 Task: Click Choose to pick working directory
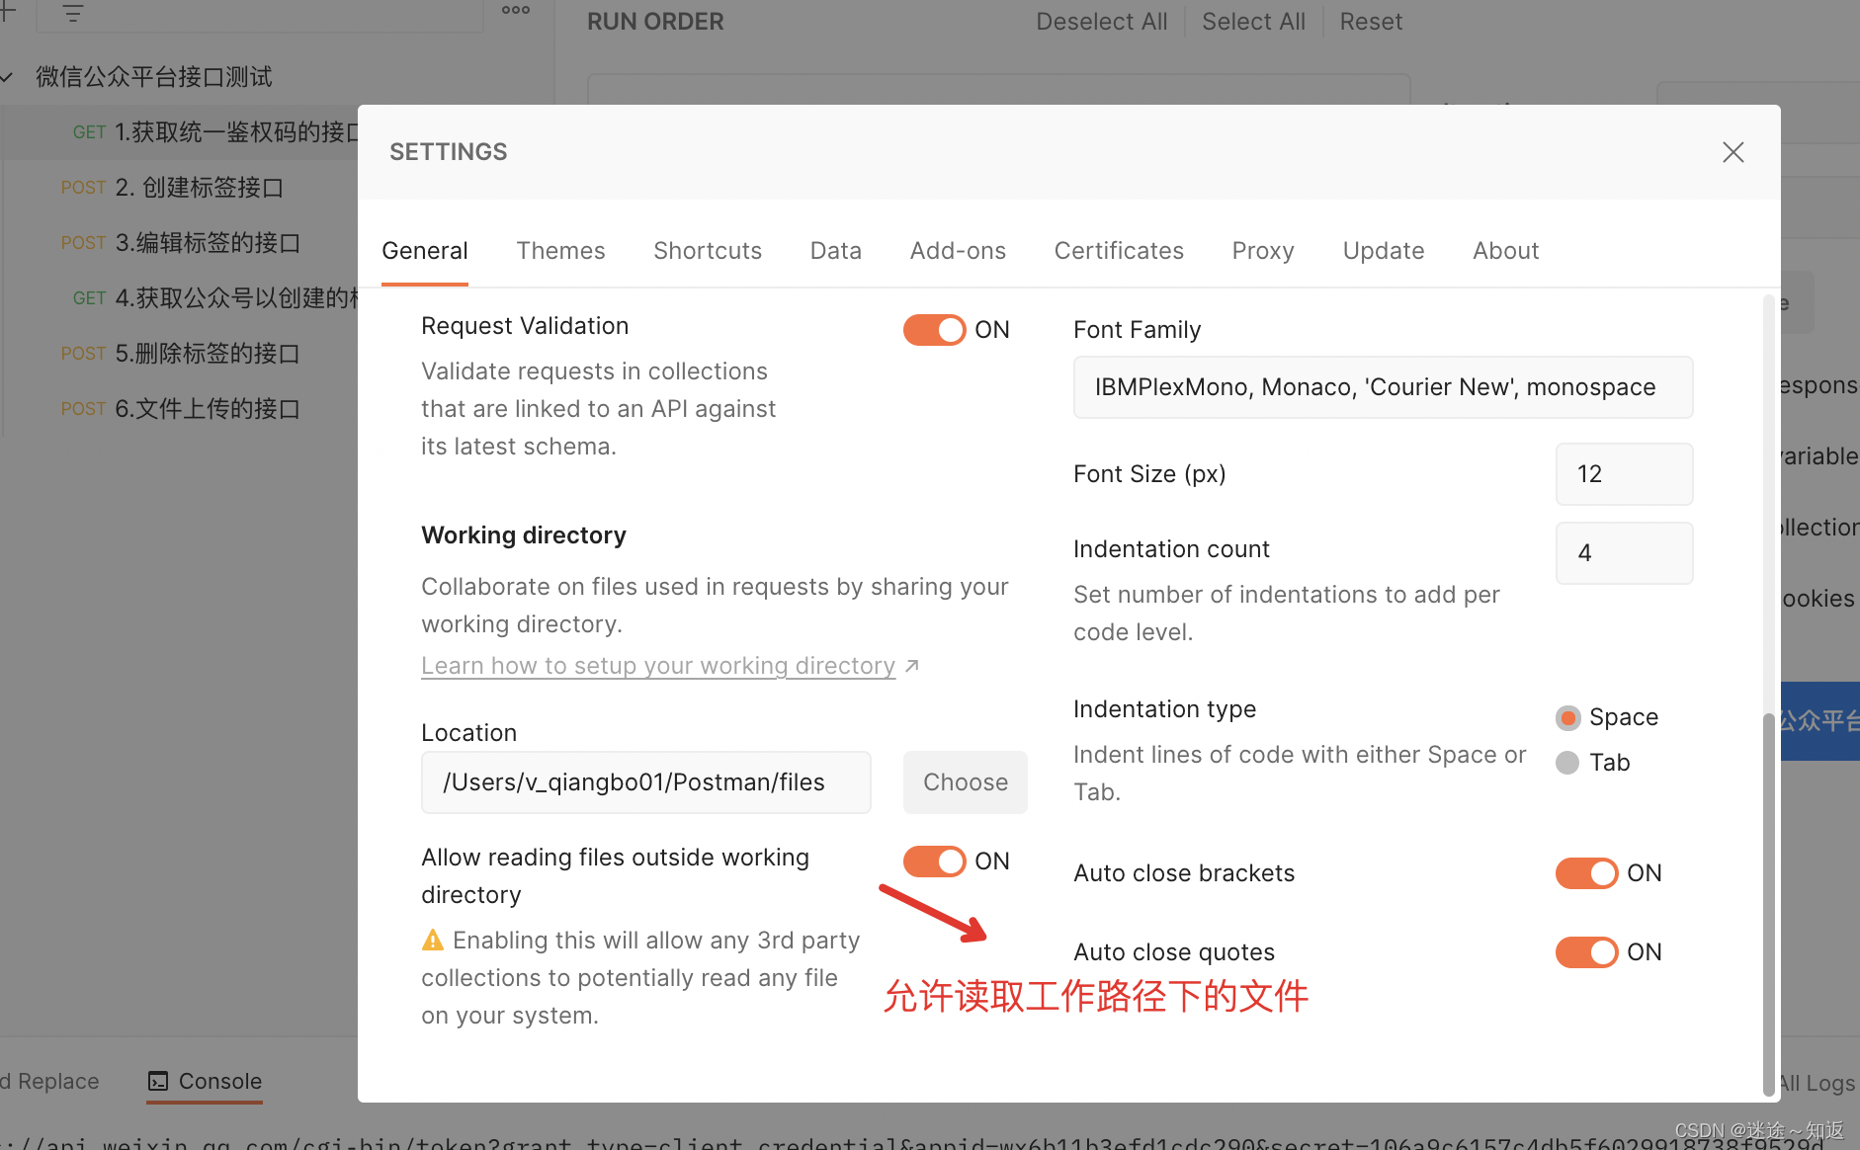pos(966,782)
